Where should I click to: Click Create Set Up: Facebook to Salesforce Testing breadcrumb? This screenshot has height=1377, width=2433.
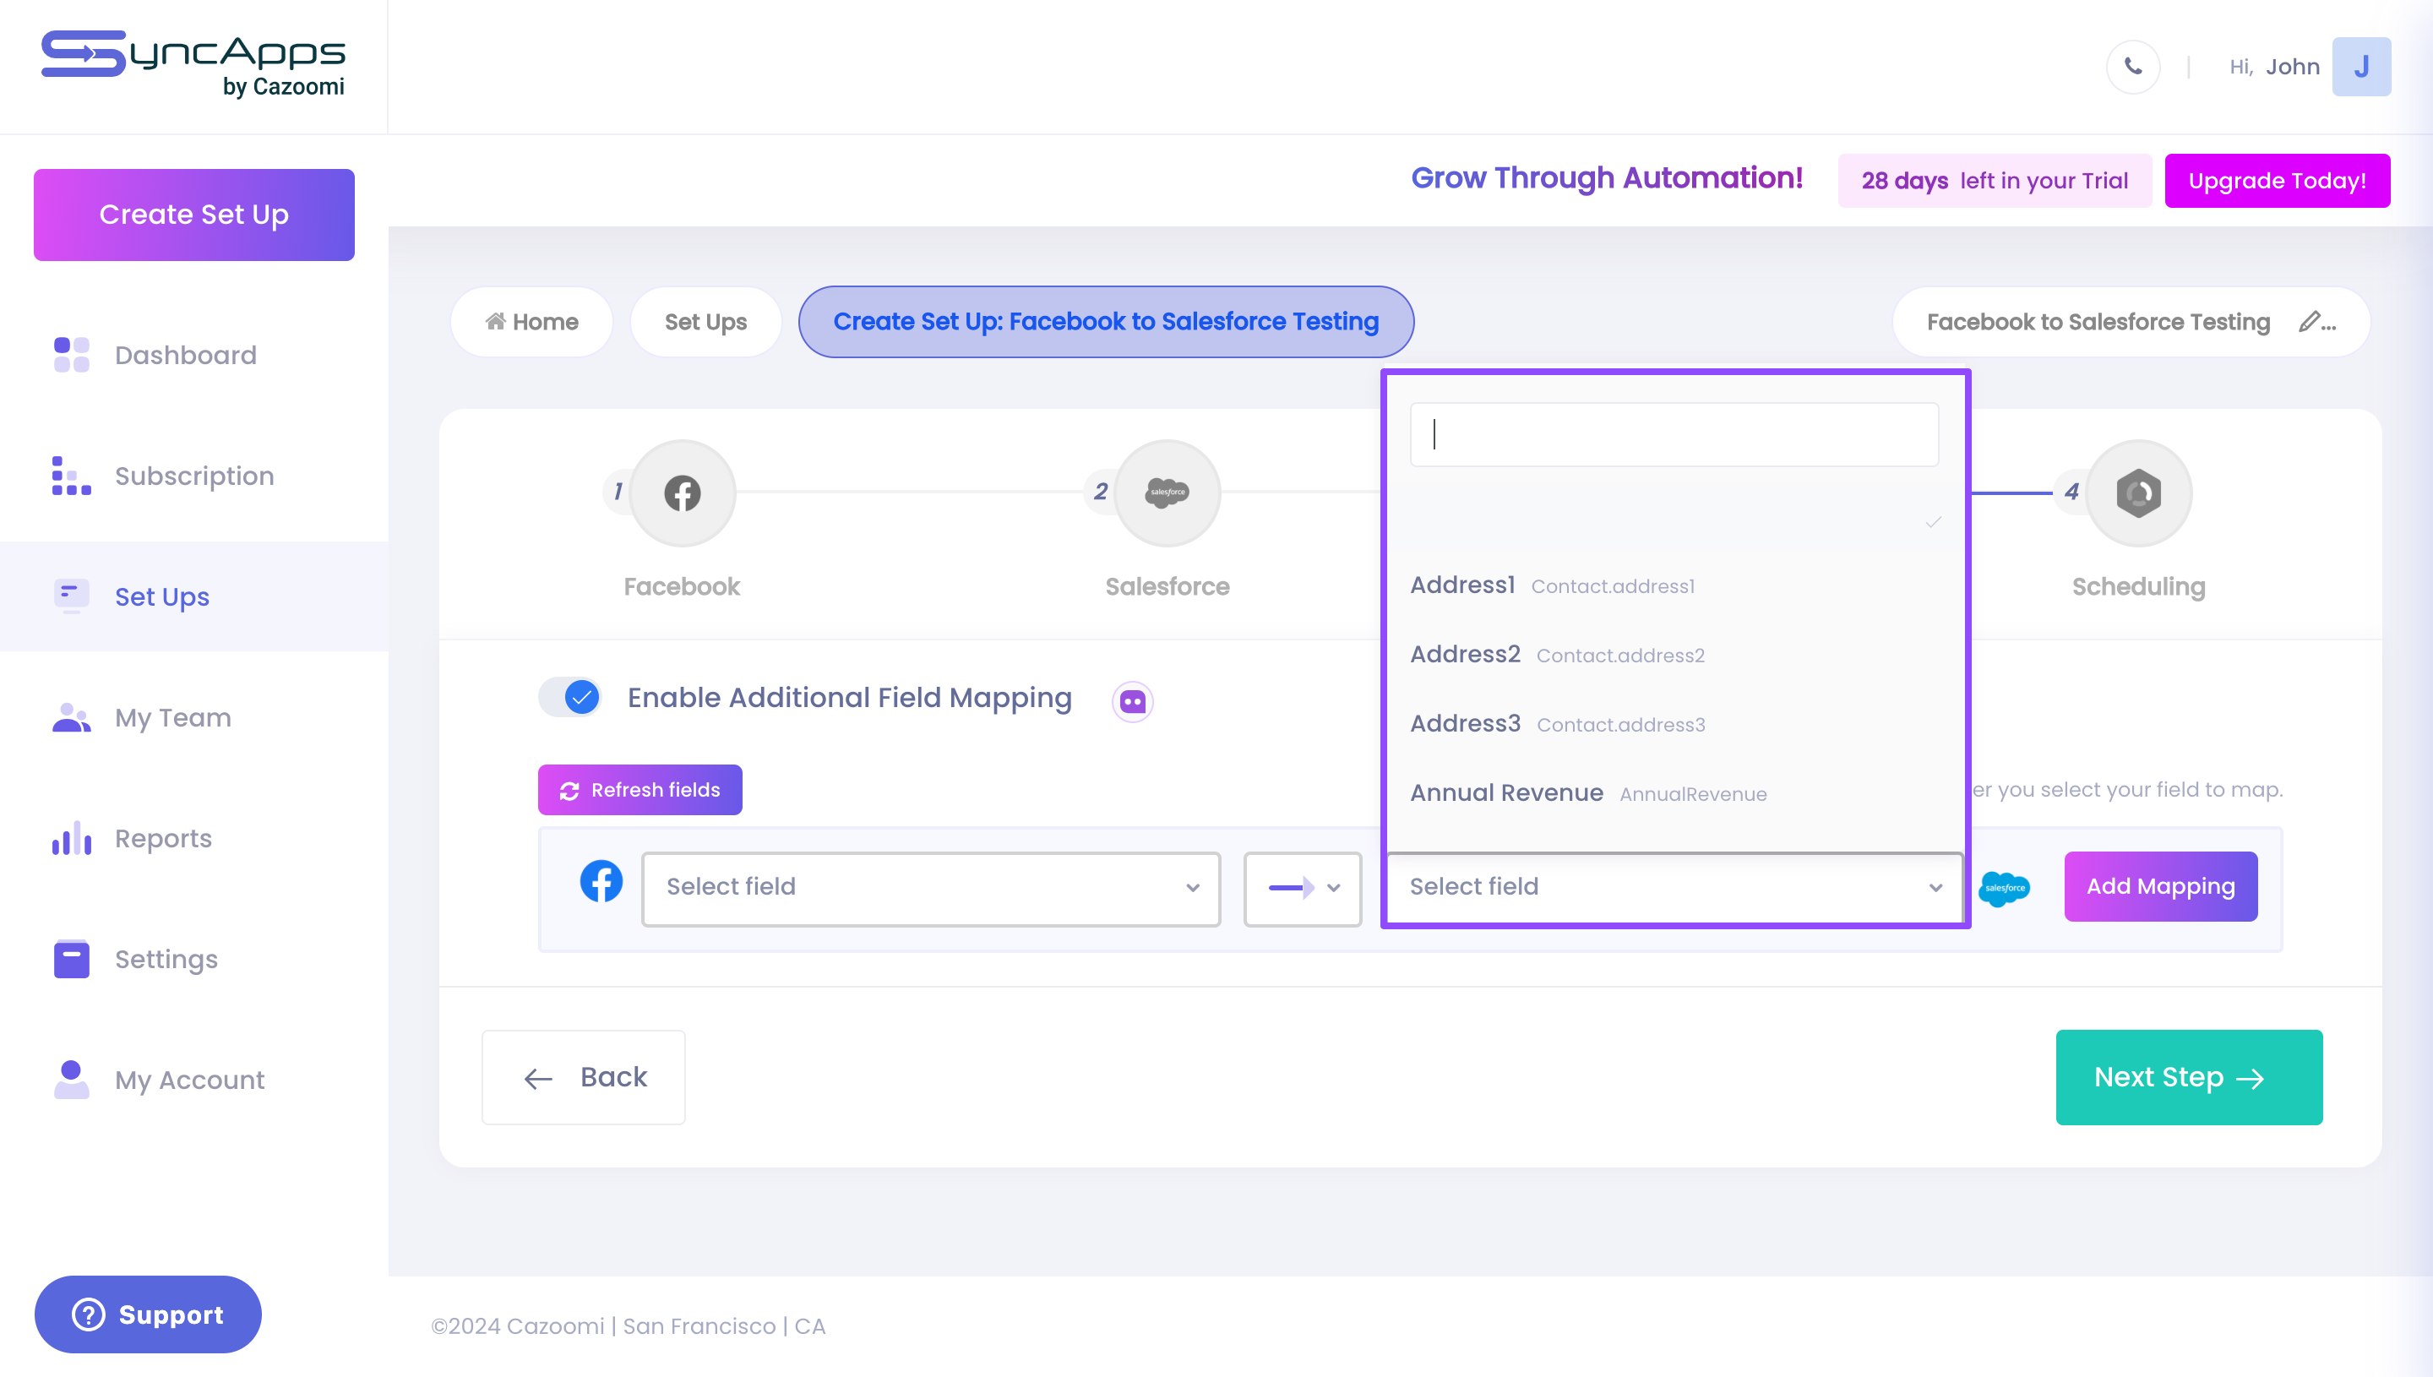[1105, 322]
